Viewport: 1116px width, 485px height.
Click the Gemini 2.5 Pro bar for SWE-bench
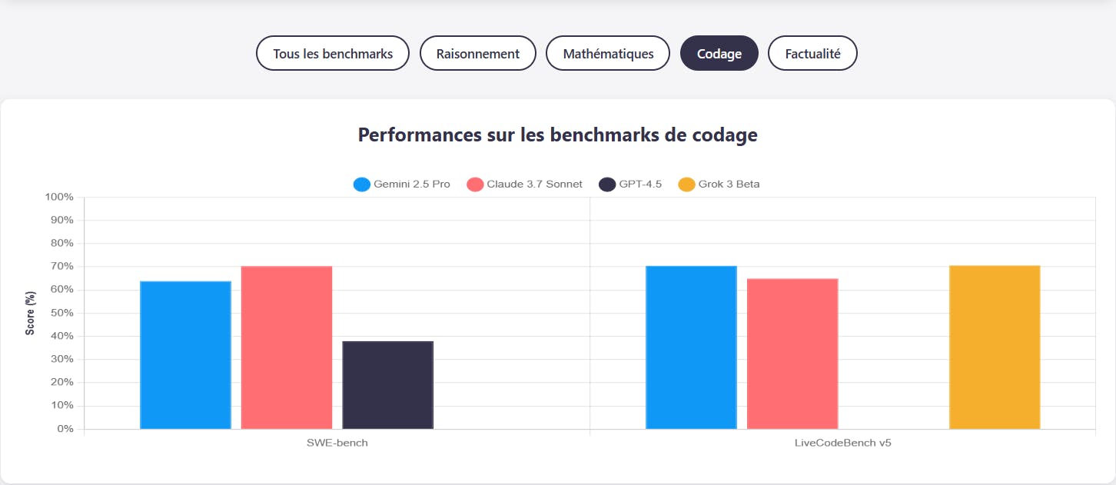pos(185,355)
